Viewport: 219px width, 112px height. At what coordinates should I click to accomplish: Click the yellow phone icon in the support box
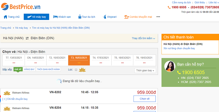179,72
